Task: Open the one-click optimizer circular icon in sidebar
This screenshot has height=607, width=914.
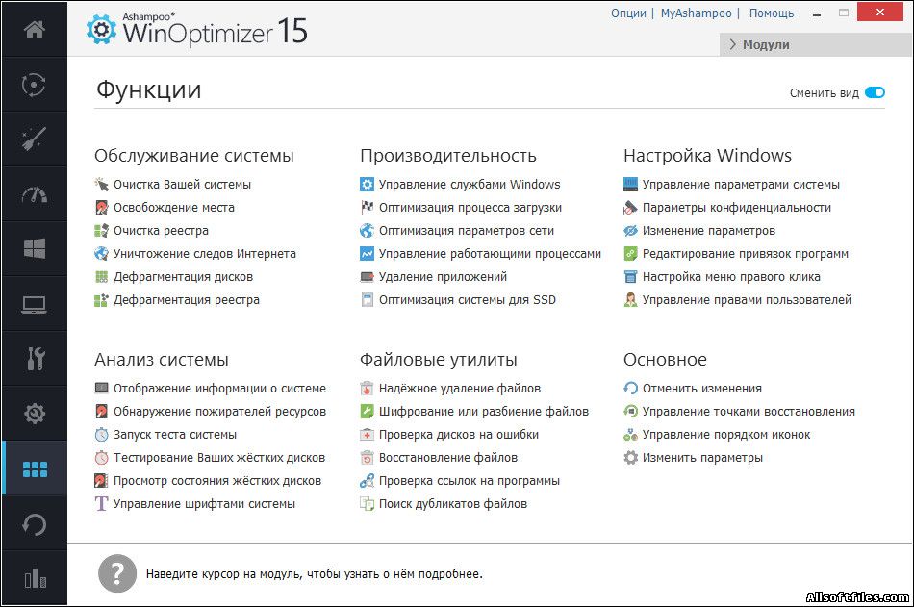Action: (x=35, y=85)
